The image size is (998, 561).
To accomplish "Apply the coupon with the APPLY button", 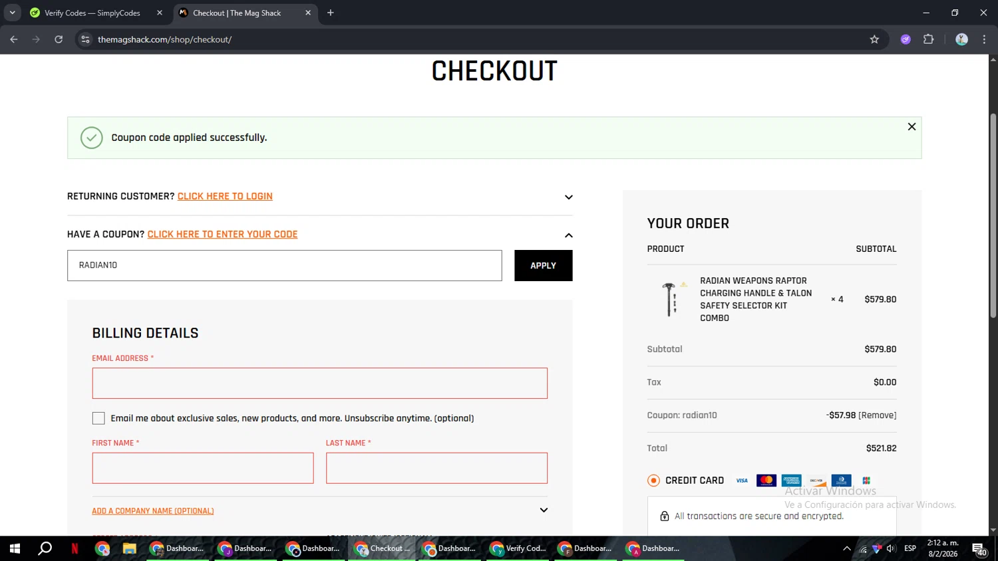I will [543, 265].
